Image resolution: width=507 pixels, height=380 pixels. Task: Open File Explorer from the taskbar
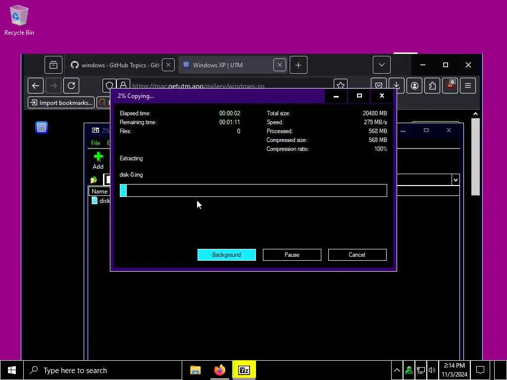(x=195, y=370)
